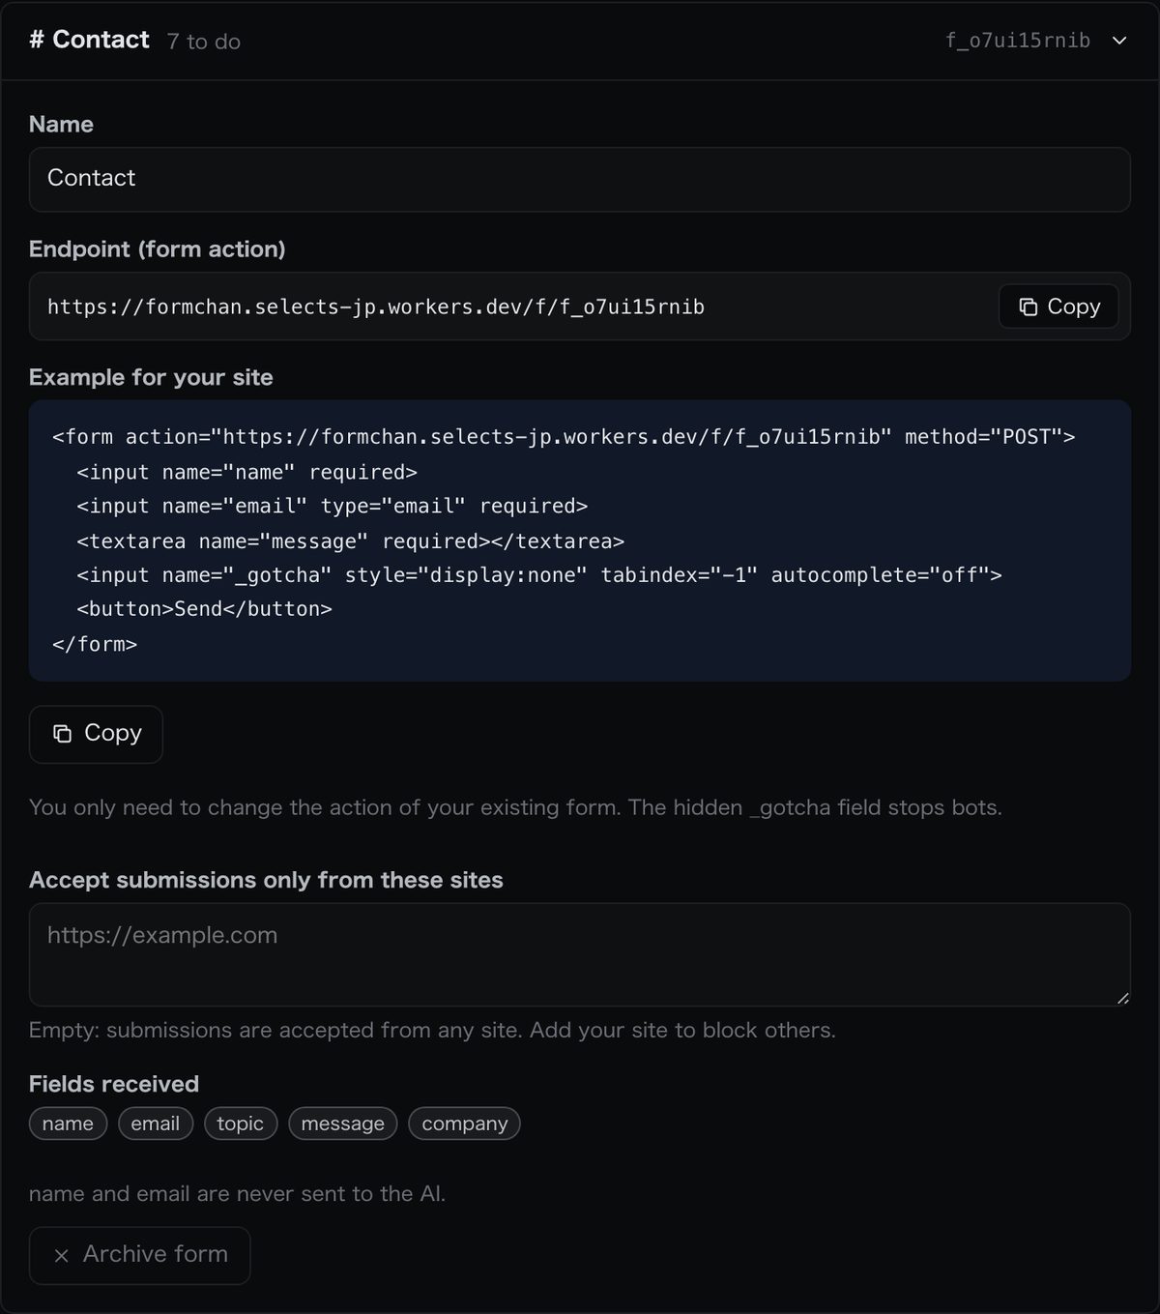Click the form action code line
Viewport: 1160px width, 1314px height.
(564, 437)
